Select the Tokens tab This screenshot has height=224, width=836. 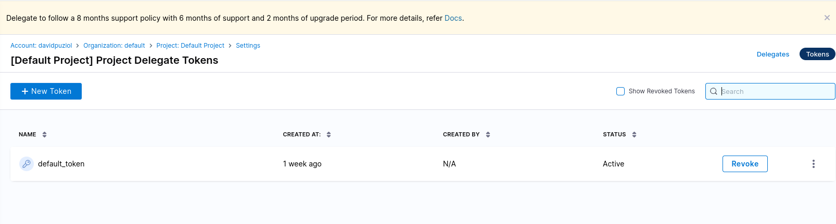pyautogui.click(x=817, y=54)
